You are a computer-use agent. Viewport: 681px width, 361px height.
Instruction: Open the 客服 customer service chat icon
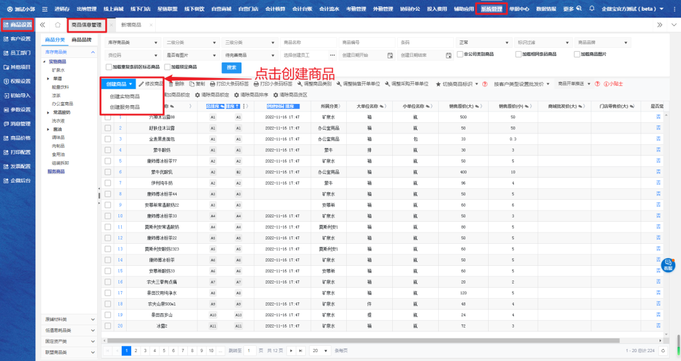pyautogui.click(x=668, y=264)
